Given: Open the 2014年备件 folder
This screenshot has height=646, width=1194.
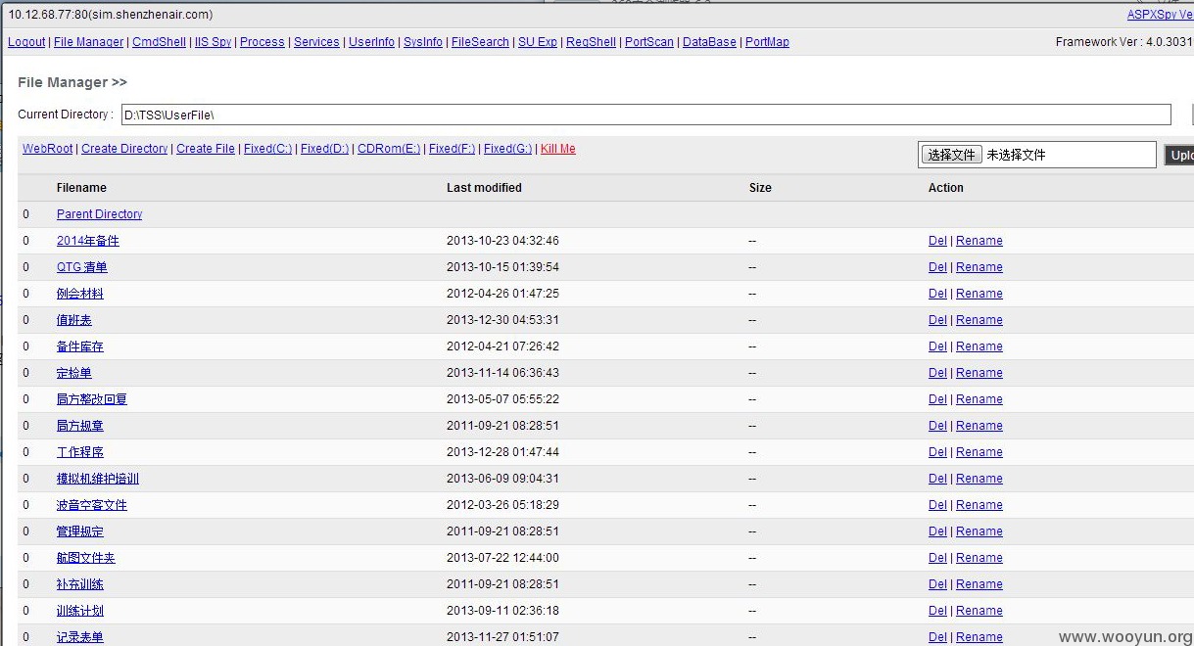Looking at the screenshot, I should pos(87,241).
